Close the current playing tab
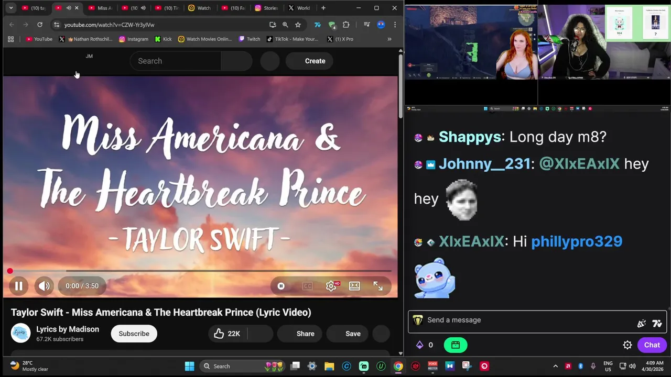This screenshot has width=671, height=377. click(77, 8)
